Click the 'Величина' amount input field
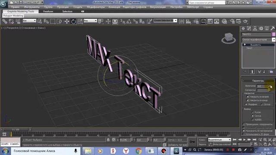Viewport: 276px width, 155px height. pos(262,86)
